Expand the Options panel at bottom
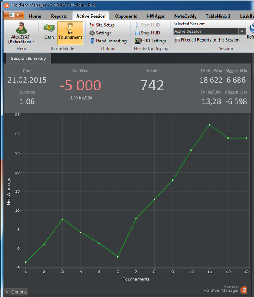Screen dimensions: 254x297 [x=16, y=292]
